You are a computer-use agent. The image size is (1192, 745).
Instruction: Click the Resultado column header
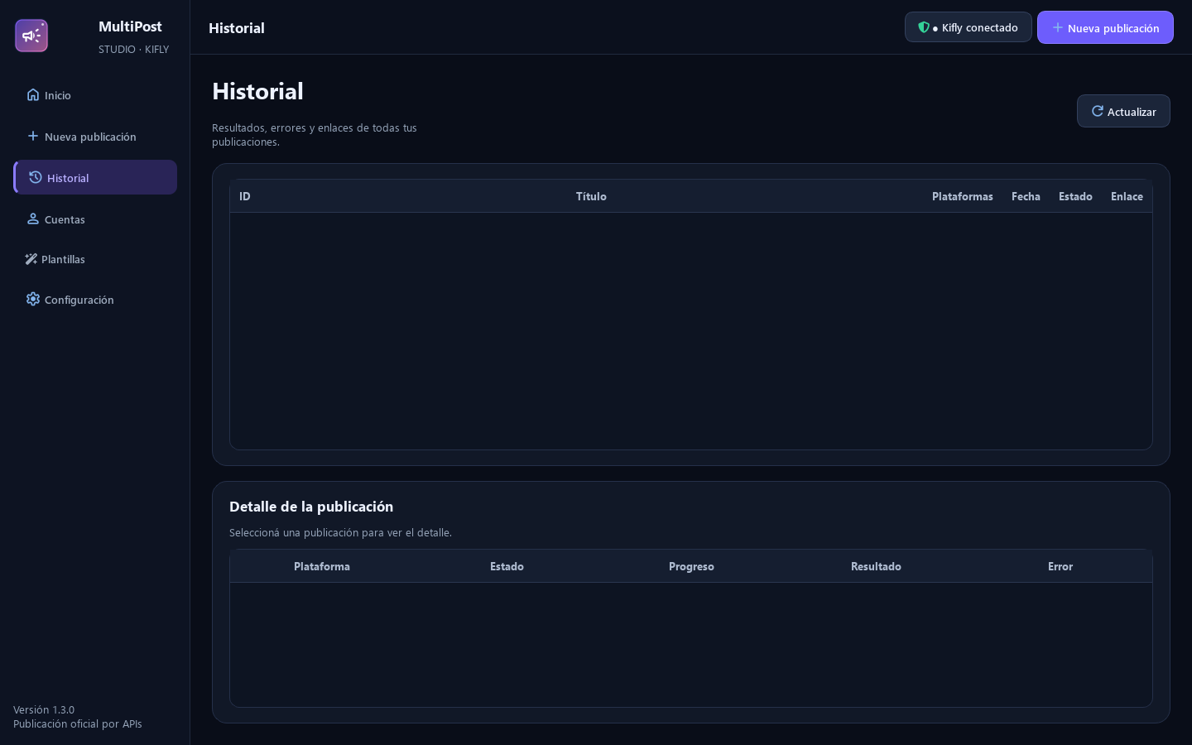click(876, 566)
